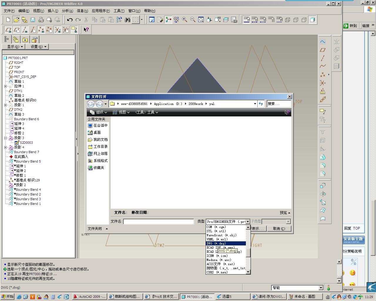Toggle datum axes display
Screen dimensions: 376x301
[x=25, y=29]
